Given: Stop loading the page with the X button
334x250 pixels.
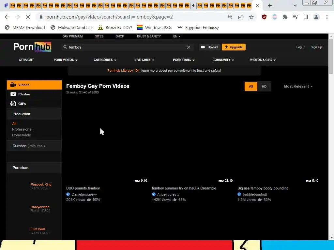Looking at the screenshot, I should [28, 17].
